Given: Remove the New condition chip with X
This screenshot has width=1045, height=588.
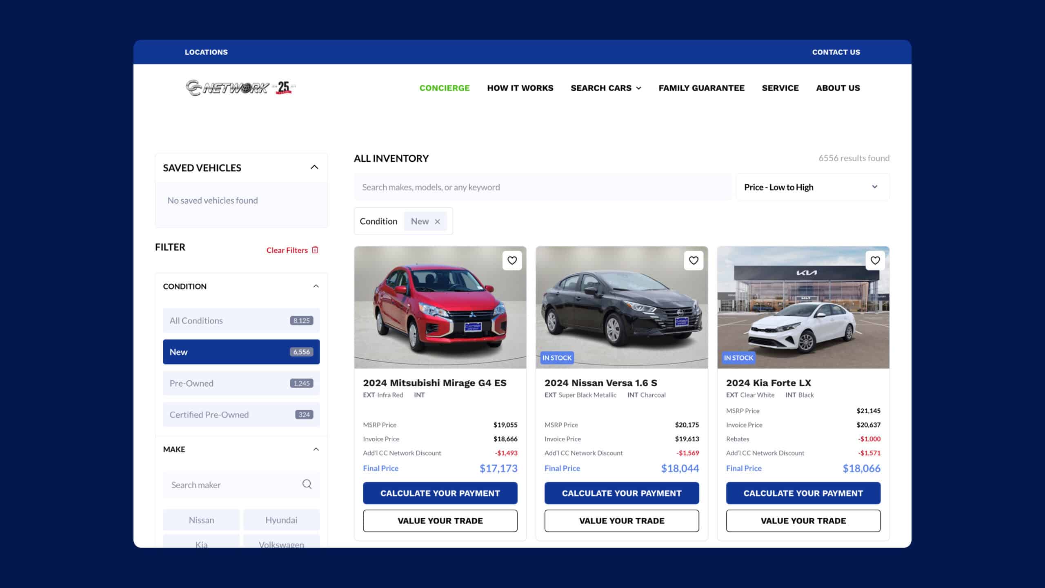Looking at the screenshot, I should pos(438,221).
